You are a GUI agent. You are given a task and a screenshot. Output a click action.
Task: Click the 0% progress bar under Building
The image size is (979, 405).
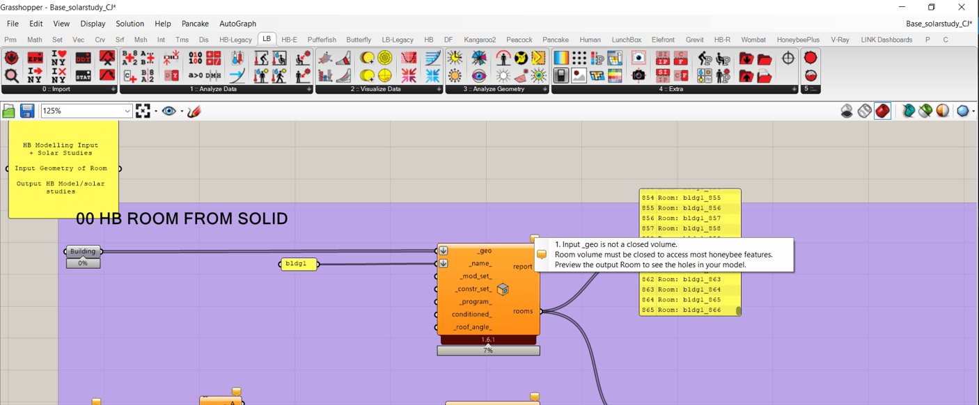point(83,263)
